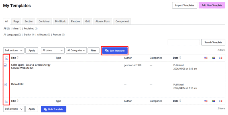Click the bottom Apply button

click(x=32, y=109)
